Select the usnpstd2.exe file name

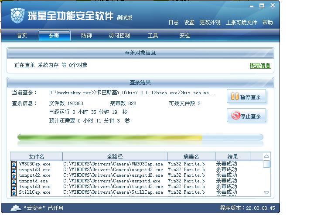tap(34, 175)
